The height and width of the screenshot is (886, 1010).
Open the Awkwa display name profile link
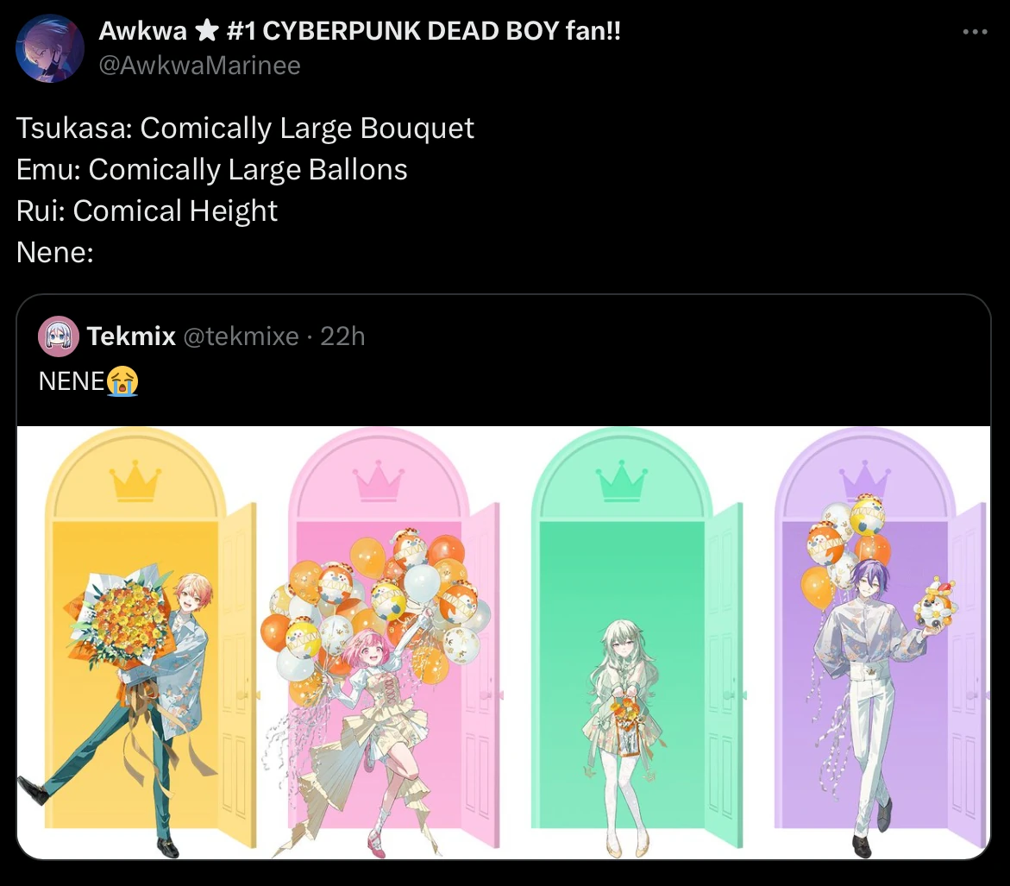click(x=142, y=31)
